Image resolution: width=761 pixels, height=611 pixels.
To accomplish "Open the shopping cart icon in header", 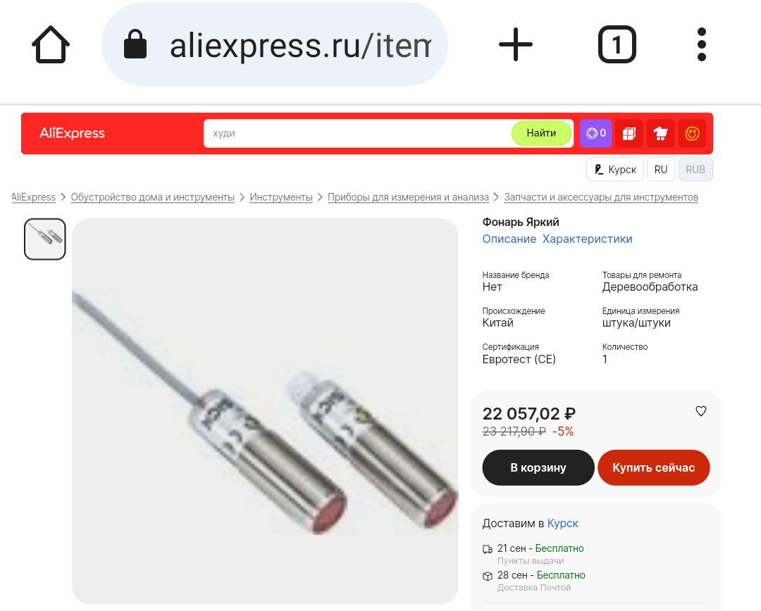I will [660, 133].
